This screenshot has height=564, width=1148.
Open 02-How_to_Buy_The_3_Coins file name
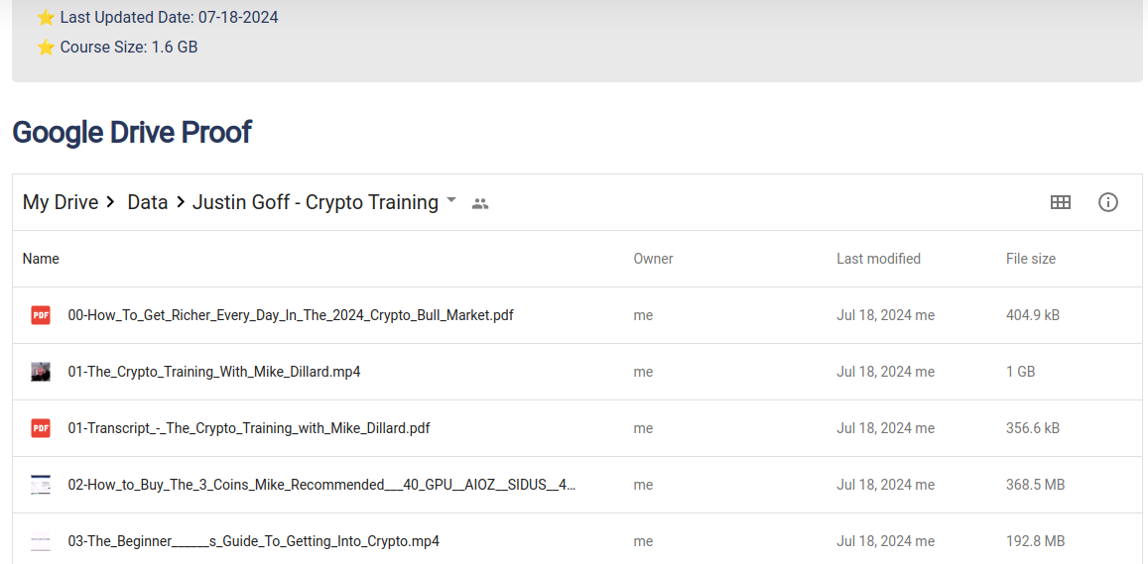click(x=322, y=485)
